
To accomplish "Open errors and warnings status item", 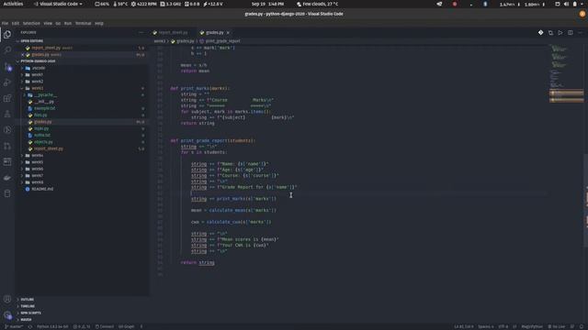I will tap(82, 326).
